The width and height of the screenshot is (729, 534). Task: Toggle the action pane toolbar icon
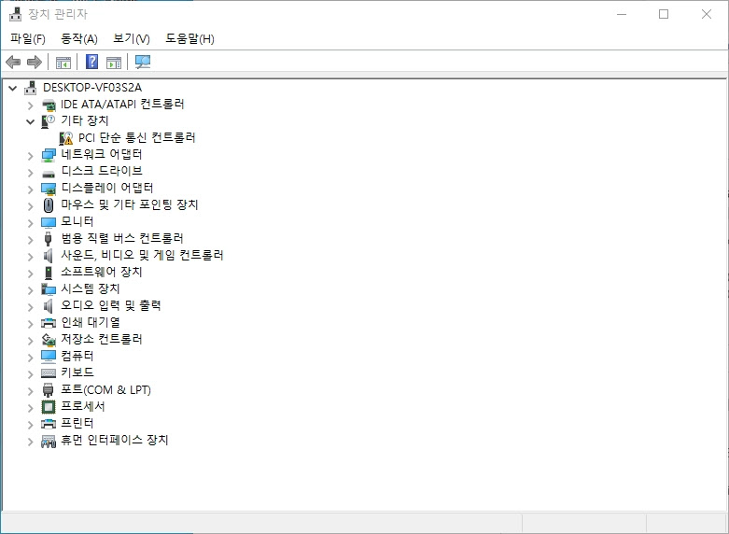[114, 62]
